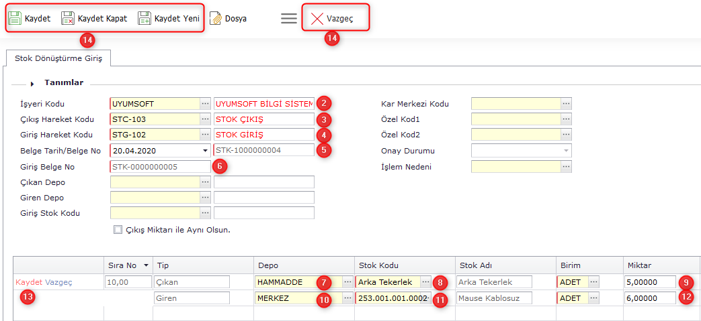The width and height of the screenshot is (701, 321).
Task: Enable Çıkış Miktarı ile Aynı Olsun checkbox
Action: 118,229
